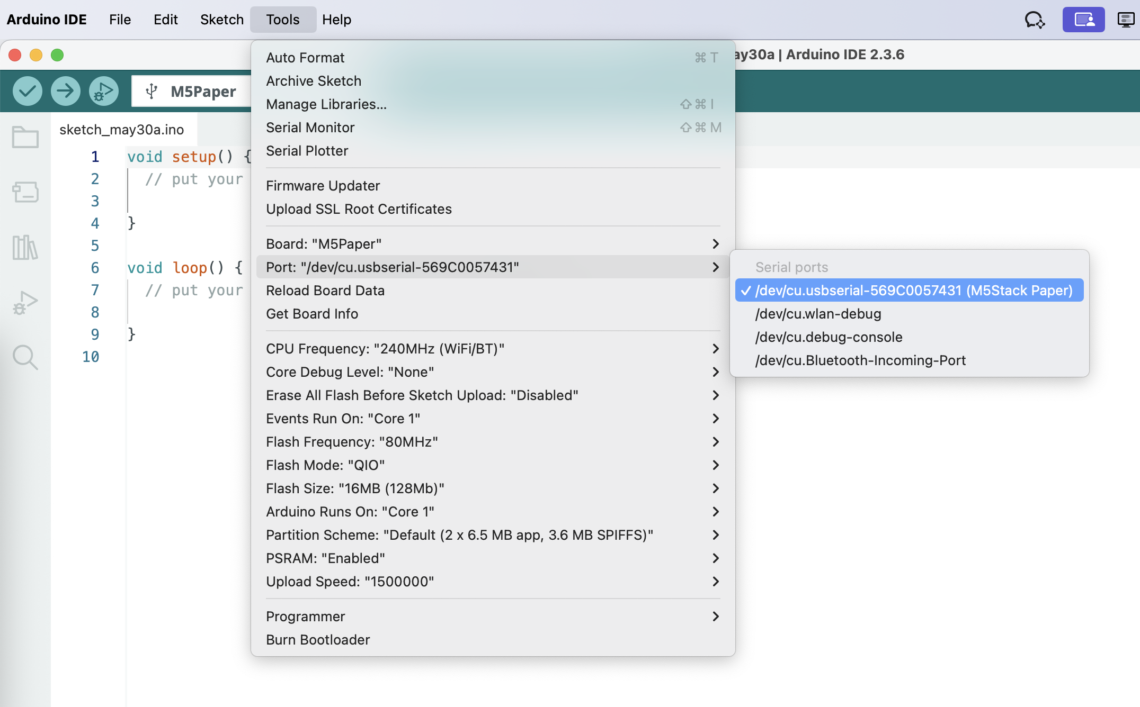Expand Flash Mode "QIO" submenu

493,465
